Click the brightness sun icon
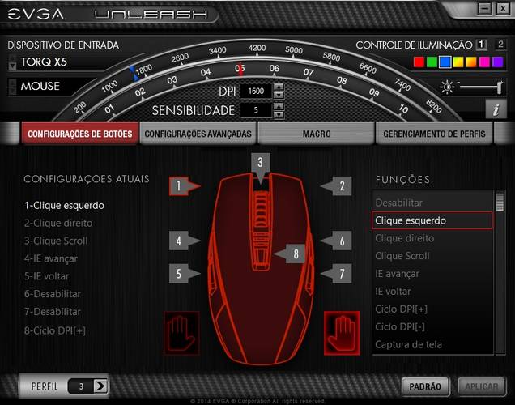515x405 pixels. coord(447,87)
